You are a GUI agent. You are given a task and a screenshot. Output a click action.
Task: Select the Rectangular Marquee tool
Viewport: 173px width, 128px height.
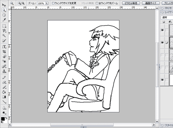pyautogui.click(x=4, y=26)
